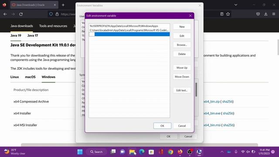Click the site lock icon
This screenshot has height=157, width=279.
[x=57, y=14]
